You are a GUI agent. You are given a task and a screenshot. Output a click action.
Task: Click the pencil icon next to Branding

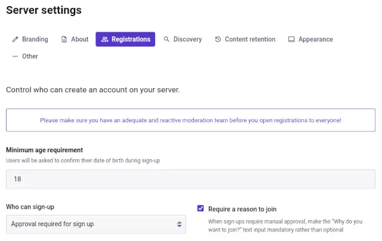click(15, 39)
